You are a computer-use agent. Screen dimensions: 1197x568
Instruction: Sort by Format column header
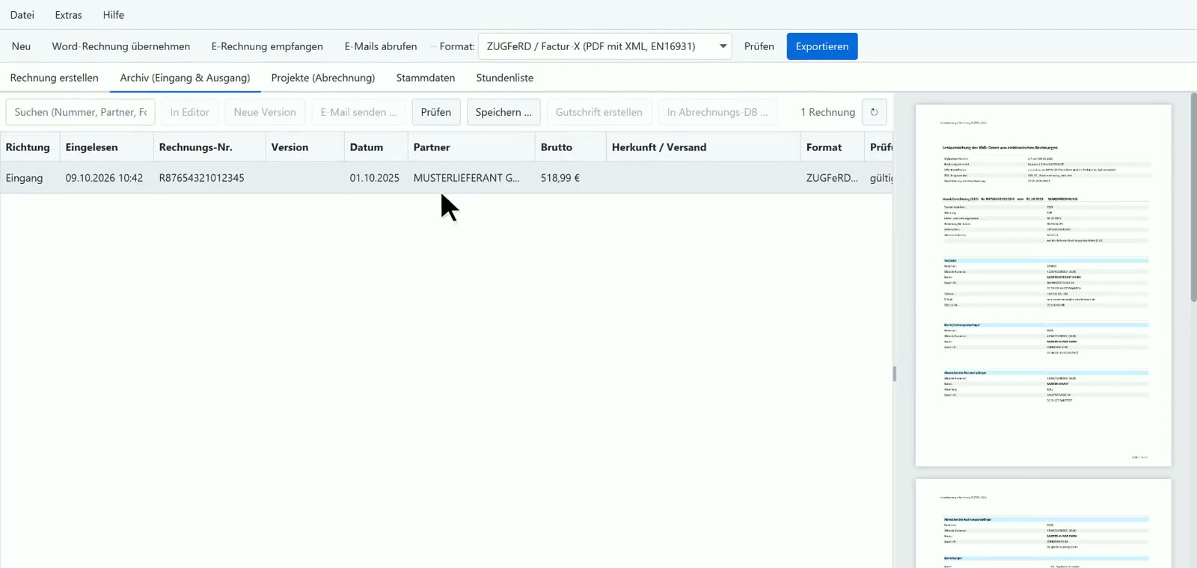832,147
